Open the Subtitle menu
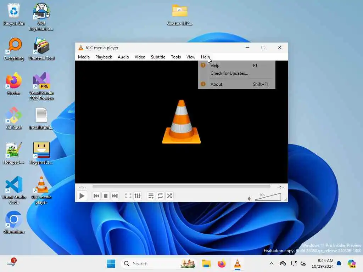The width and height of the screenshot is (363, 272). point(158,57)
